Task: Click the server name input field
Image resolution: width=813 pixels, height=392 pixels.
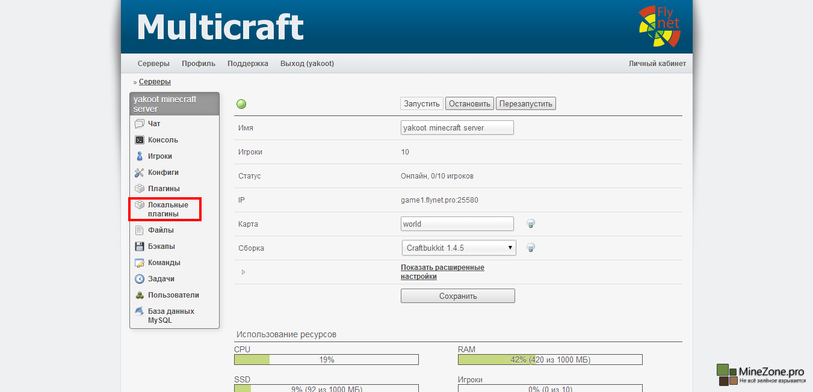Action: tap(457, 127)
